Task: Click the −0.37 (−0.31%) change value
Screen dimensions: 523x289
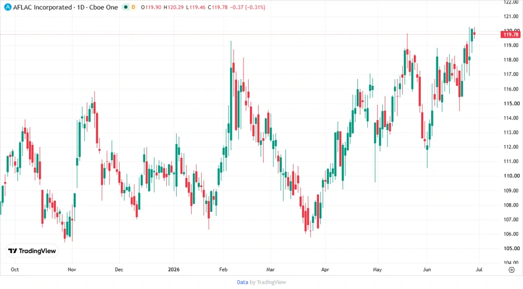Action: pos(248,7)
